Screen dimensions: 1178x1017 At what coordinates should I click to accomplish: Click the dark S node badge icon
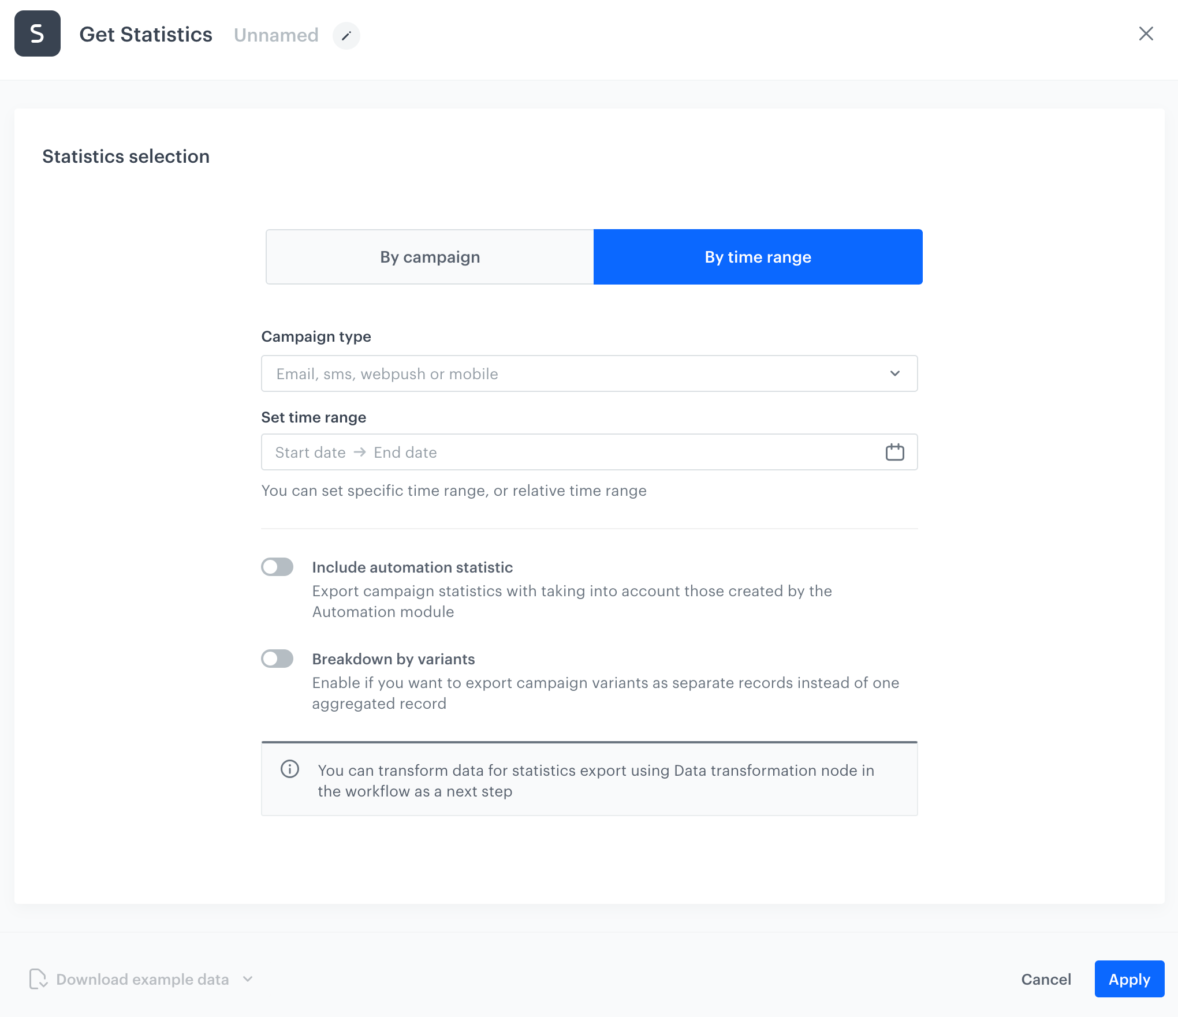pos(37,33)
